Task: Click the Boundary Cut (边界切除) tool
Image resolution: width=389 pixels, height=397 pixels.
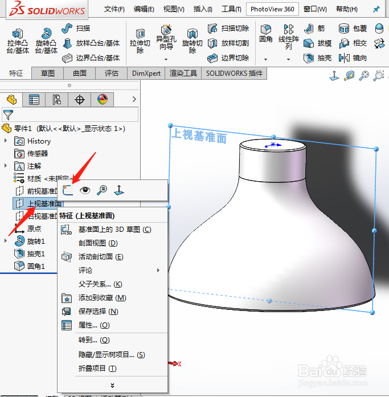Action: tap(228, 58)
